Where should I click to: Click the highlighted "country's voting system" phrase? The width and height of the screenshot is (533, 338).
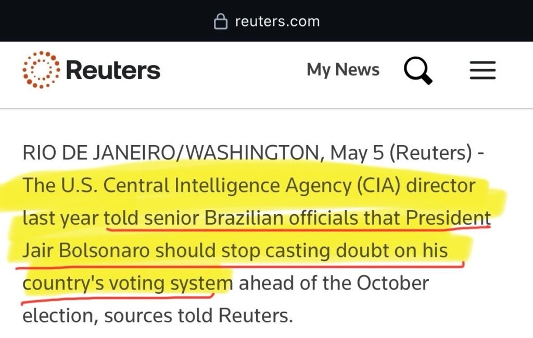tap(127, 283)
